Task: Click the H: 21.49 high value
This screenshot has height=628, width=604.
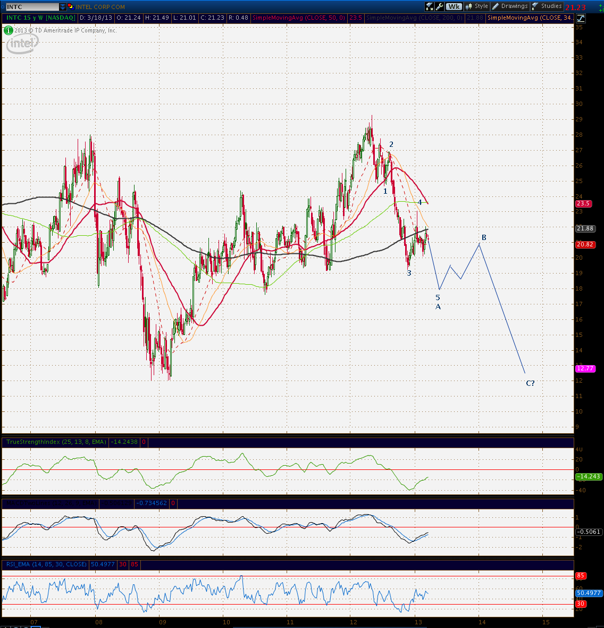Action: click(x=157, y=18)
